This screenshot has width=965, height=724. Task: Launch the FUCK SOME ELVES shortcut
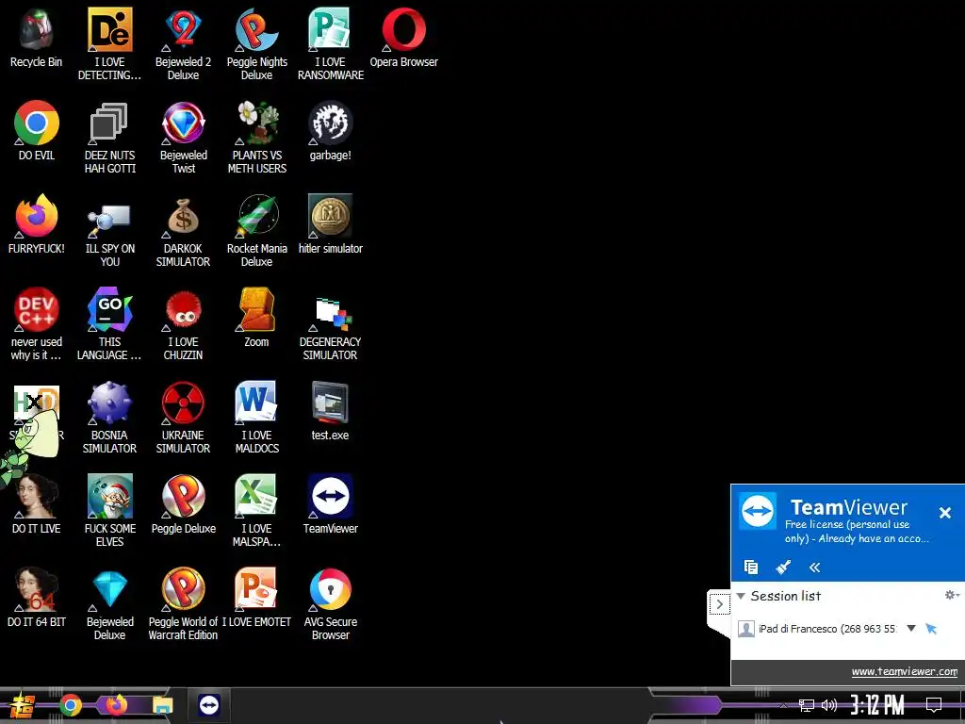point(109,511)
